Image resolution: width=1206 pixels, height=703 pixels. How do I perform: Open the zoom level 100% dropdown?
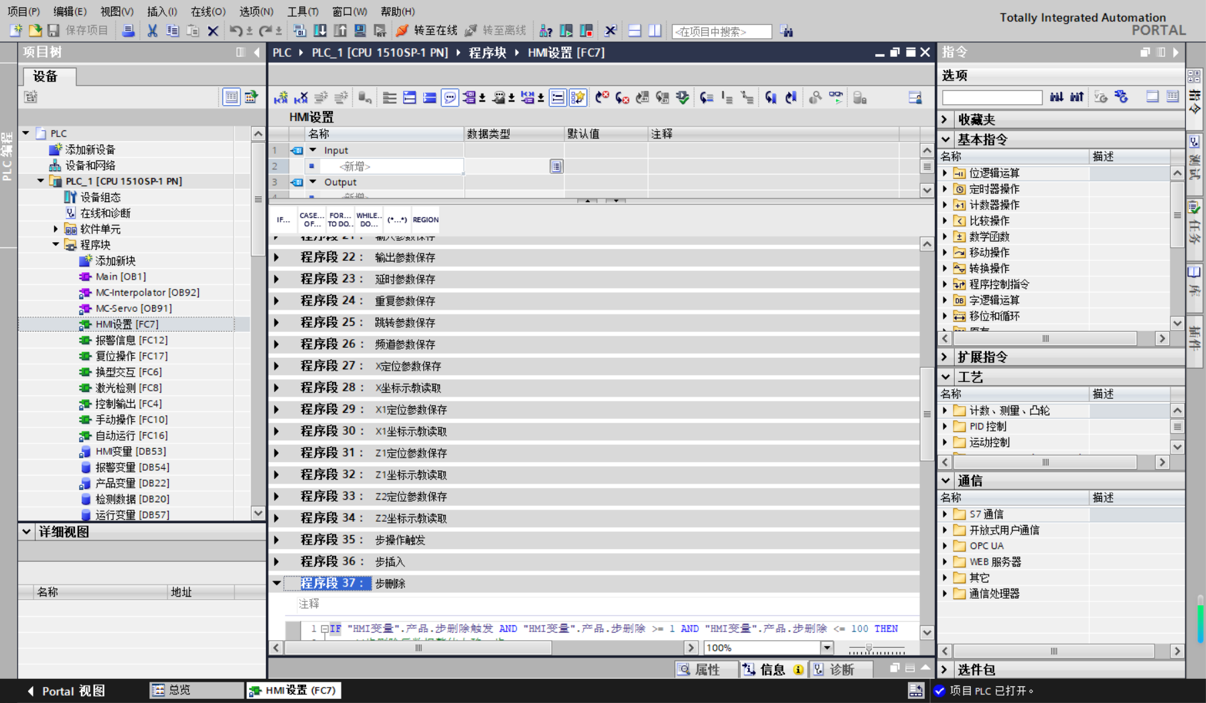827,647
